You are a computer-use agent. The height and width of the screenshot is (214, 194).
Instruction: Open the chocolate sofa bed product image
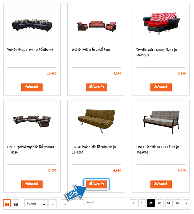point(96,121)
